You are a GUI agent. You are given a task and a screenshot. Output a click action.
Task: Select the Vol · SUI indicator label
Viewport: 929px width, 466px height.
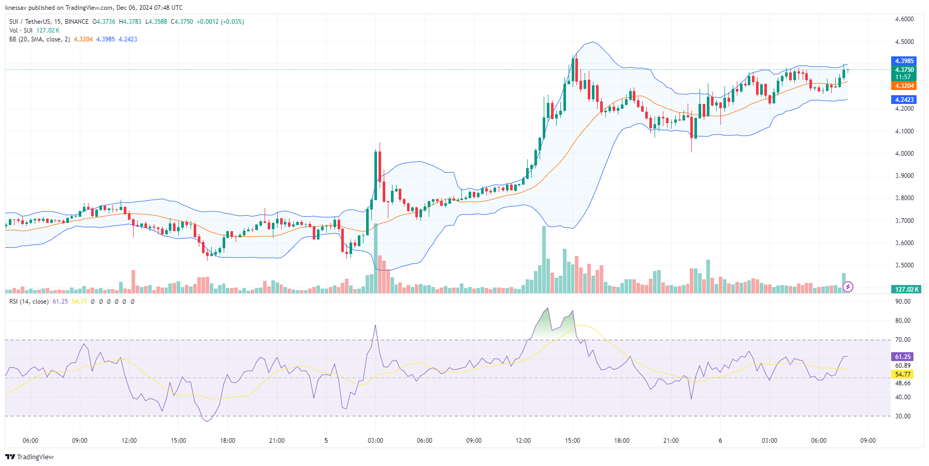tap(21, 31)
